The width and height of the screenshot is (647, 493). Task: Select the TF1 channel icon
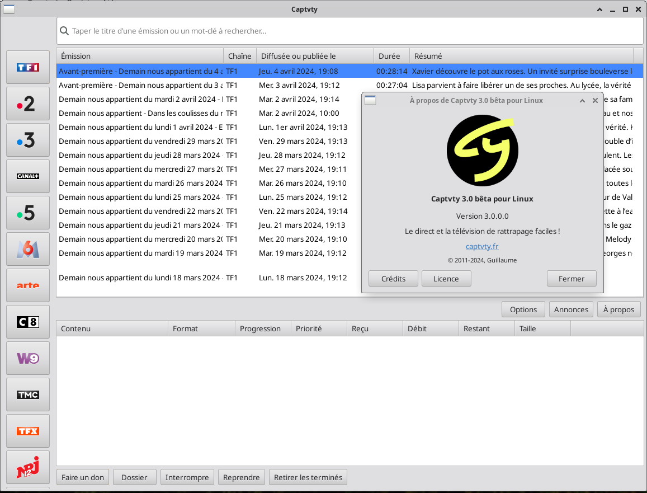[28, 67]
